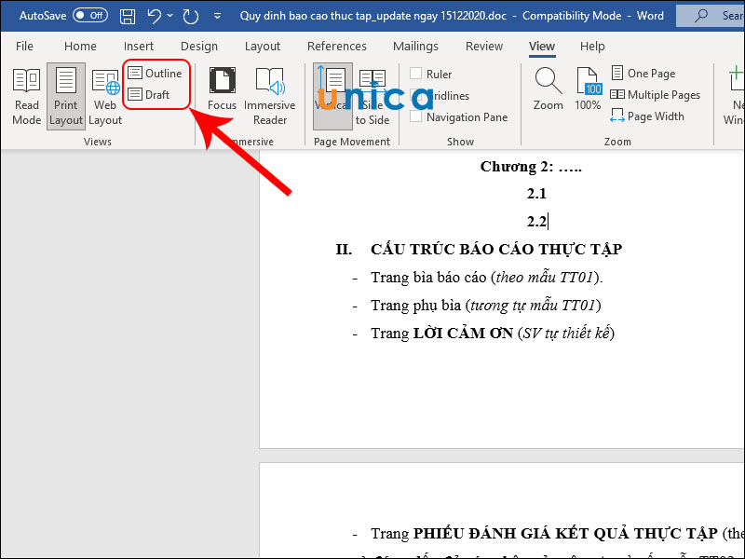The height and width of the screenshot is (559, 745).
Task: Open the Review ribbon tab
Action: click(483, 46)
